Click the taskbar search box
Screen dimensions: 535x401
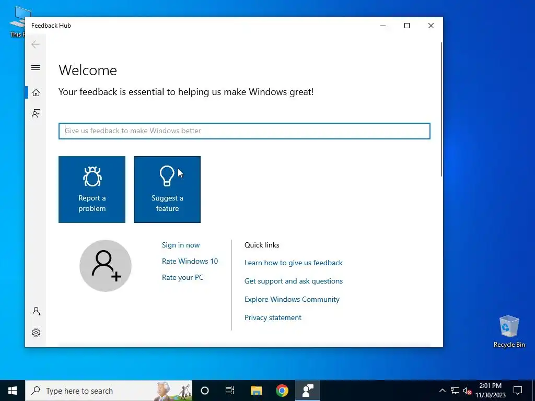coord(109,391)
